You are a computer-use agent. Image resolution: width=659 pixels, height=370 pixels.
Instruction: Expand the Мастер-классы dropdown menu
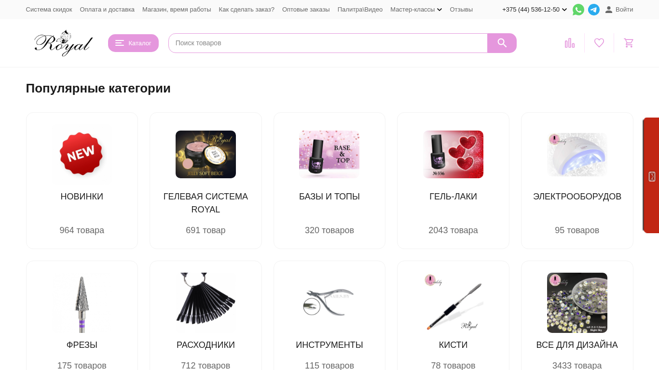pos(416,10)
